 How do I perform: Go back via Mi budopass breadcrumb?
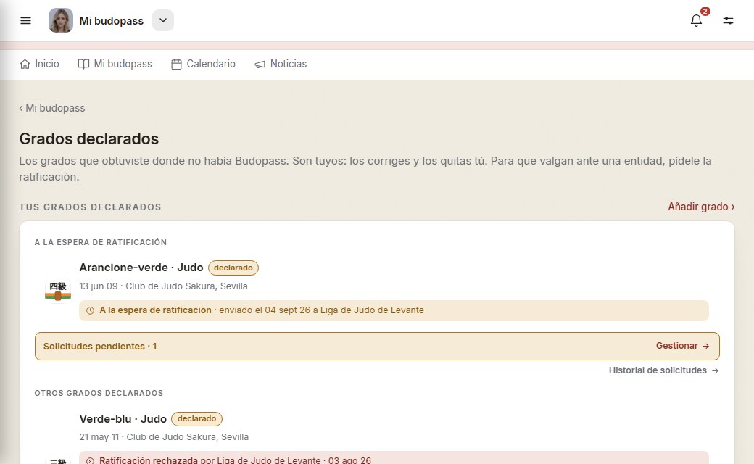[x=52, y=108]
